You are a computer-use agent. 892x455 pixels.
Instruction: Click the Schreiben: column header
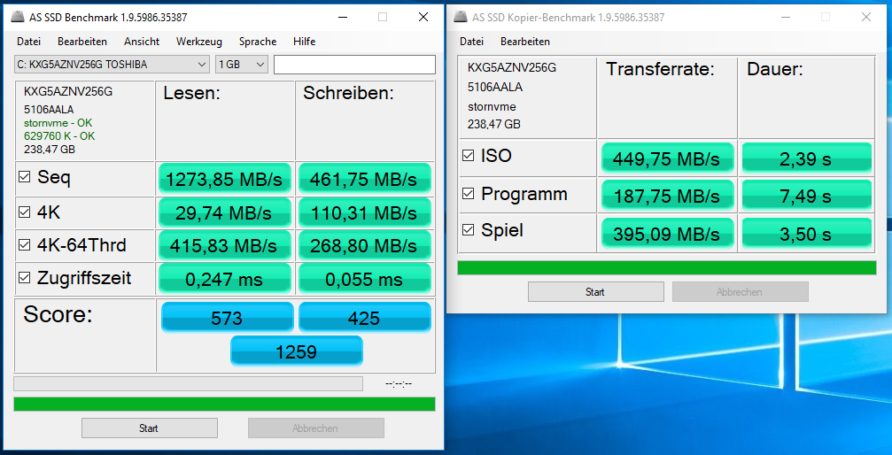coord(348,94)
